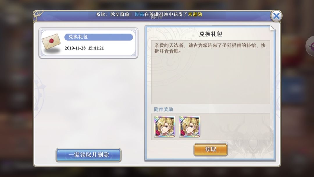Tap the mail message body starting with 亲爱的天选者
The width and height of the screenshot is (314, 177).
click(210, 48)
